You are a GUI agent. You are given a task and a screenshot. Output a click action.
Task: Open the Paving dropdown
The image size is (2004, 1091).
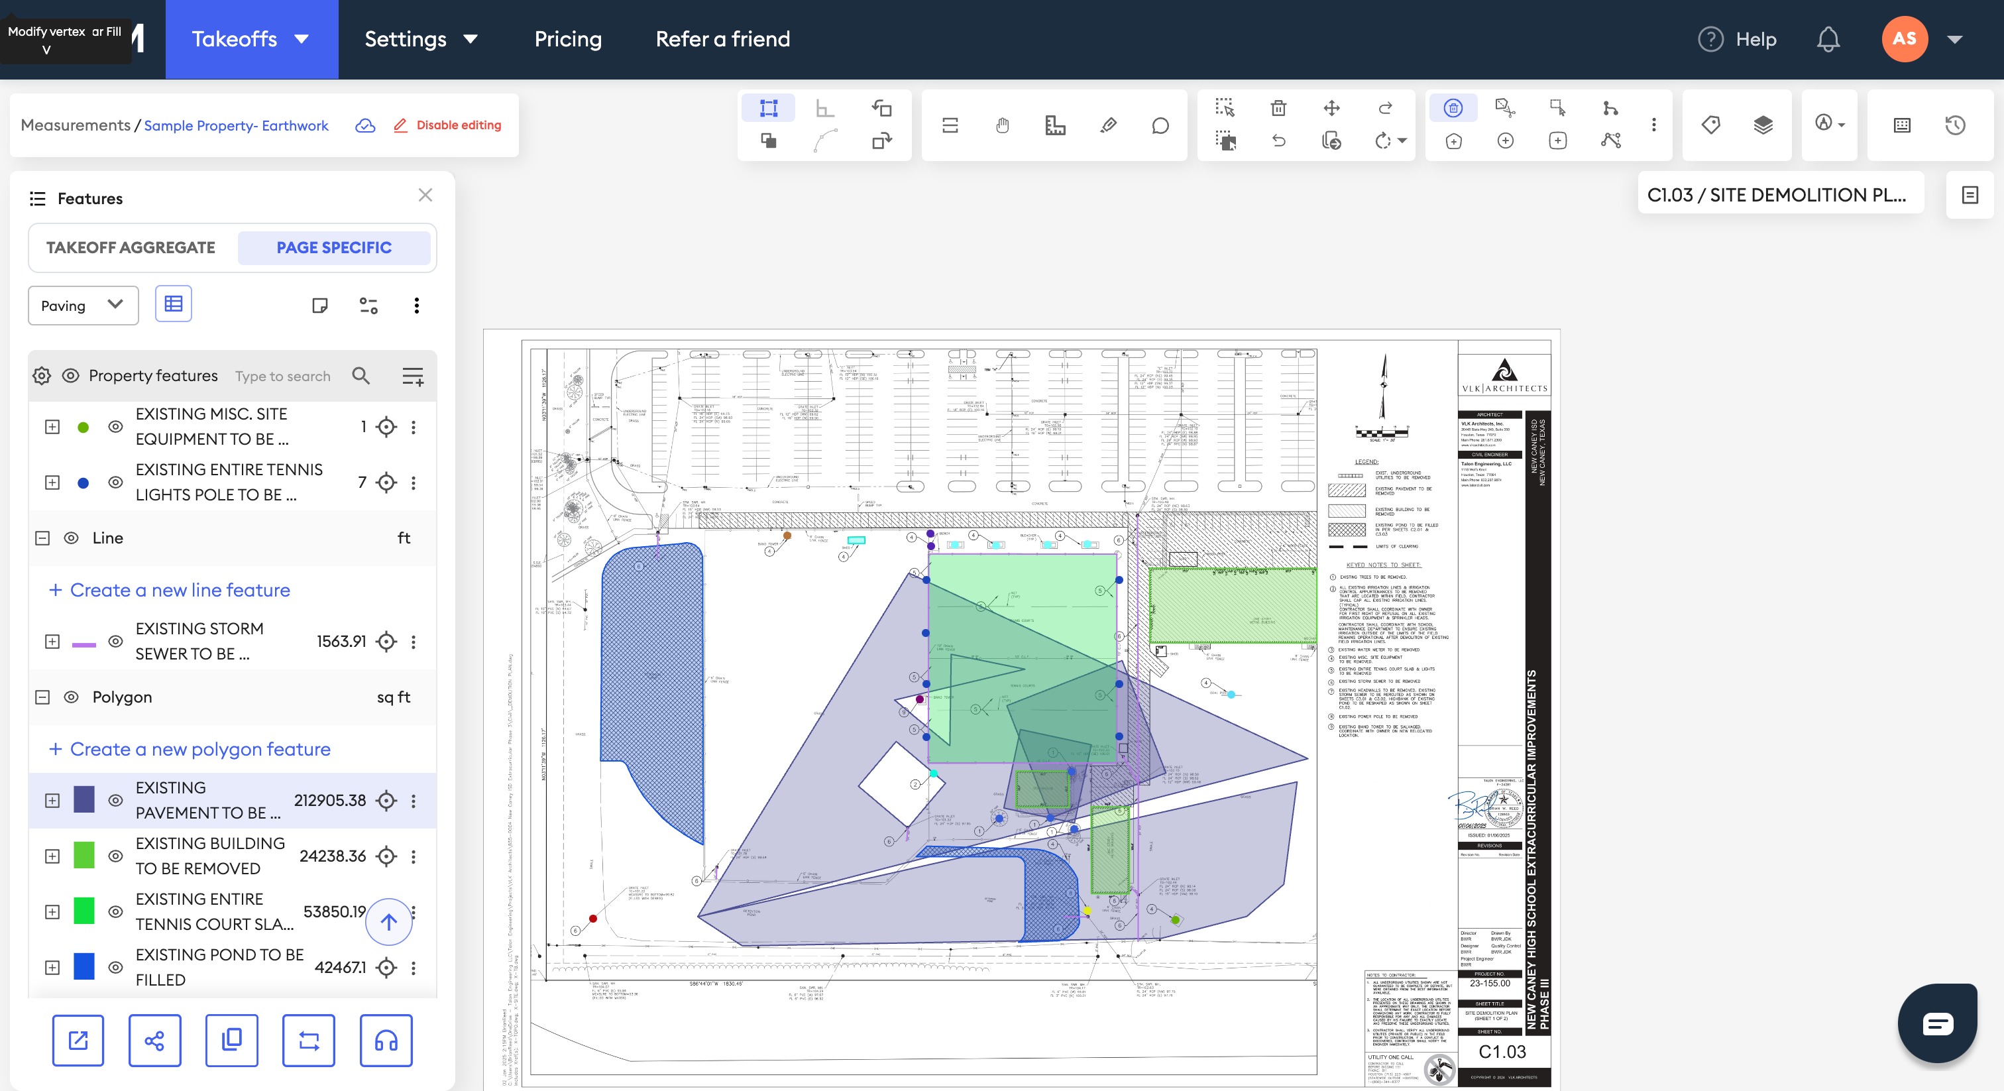(82, 305)
